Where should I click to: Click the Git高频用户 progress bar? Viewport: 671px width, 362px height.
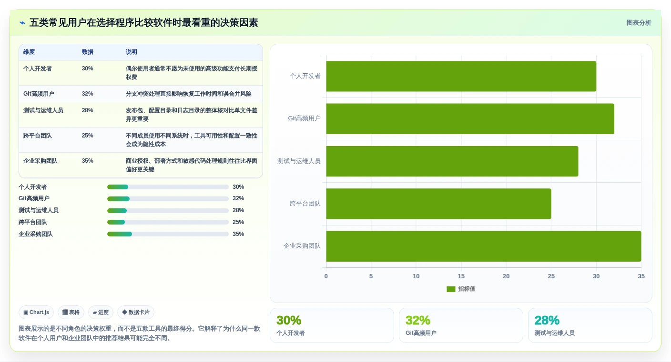168,199
